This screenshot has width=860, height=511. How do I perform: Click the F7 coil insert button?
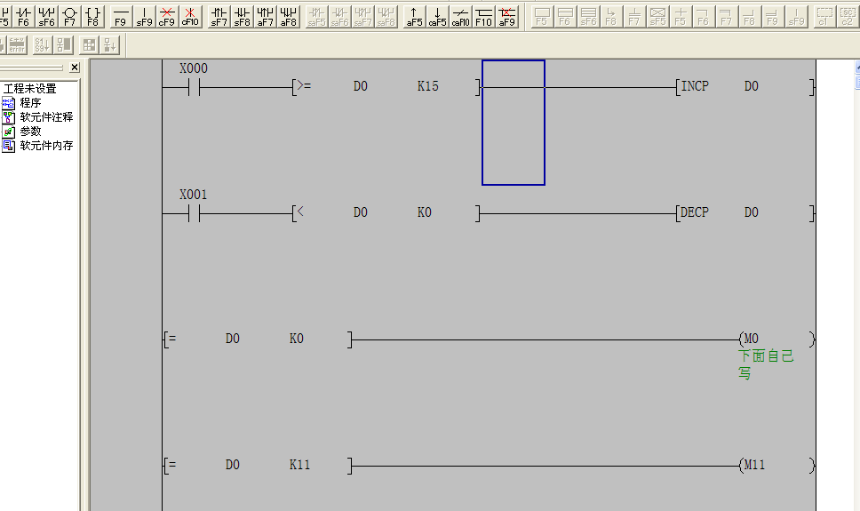[x=70, y=15]
